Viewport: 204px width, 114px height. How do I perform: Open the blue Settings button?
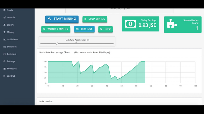pyautogui.click(x=84, y=29)
